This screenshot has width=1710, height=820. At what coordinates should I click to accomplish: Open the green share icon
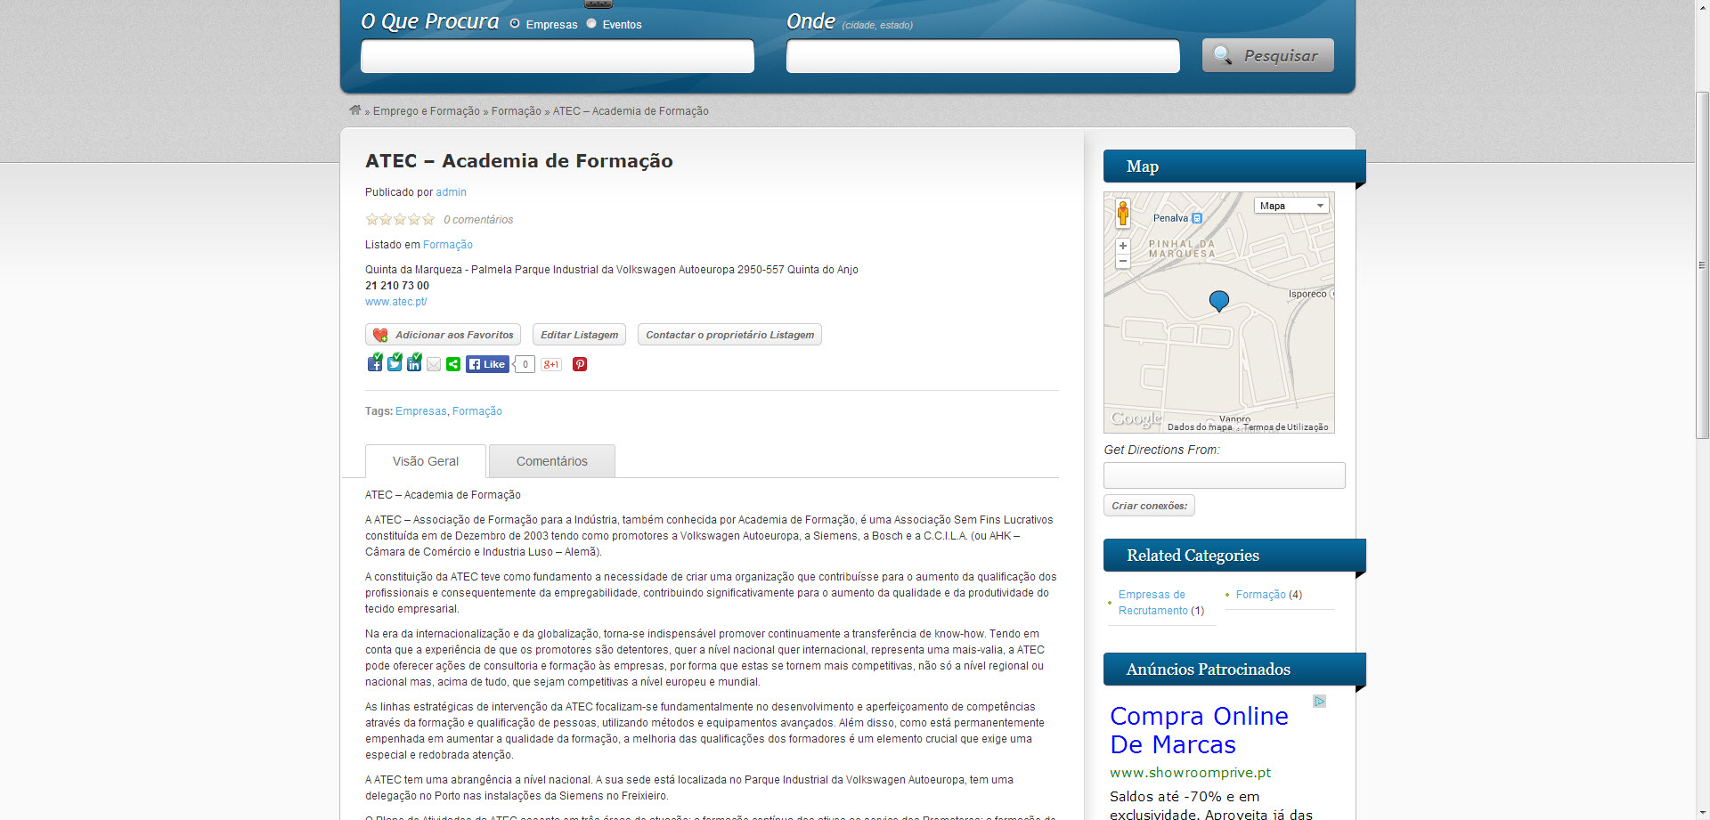point(453,364)
